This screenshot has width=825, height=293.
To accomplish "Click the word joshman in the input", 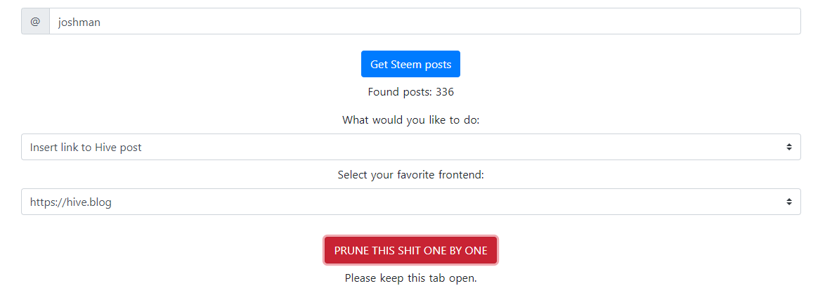I will click(79, 22).
